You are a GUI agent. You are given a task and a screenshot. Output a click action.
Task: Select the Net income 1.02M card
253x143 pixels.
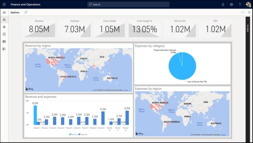pyautogui.click(x=180, y=28)
